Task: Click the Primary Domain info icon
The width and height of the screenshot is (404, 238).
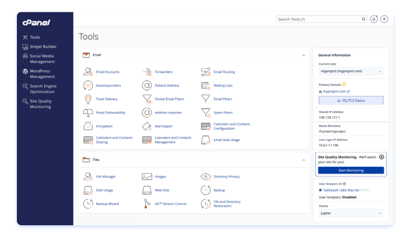Action: point(344,85)
